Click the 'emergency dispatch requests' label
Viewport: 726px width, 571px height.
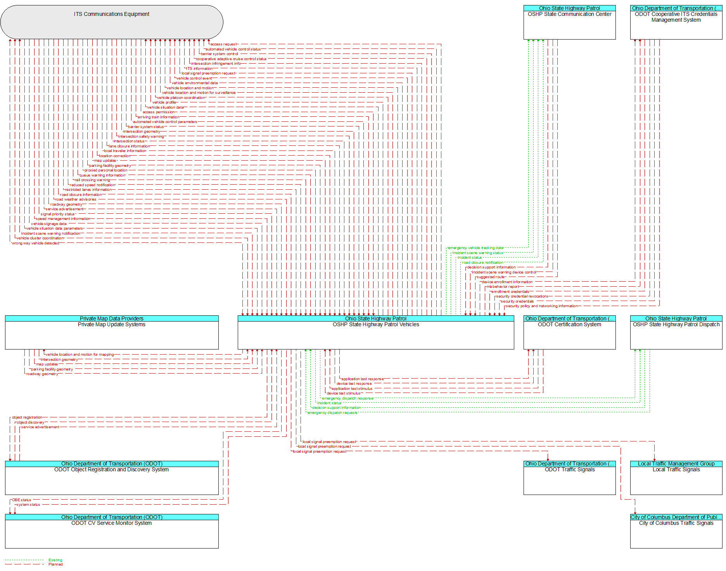[332, 413]
